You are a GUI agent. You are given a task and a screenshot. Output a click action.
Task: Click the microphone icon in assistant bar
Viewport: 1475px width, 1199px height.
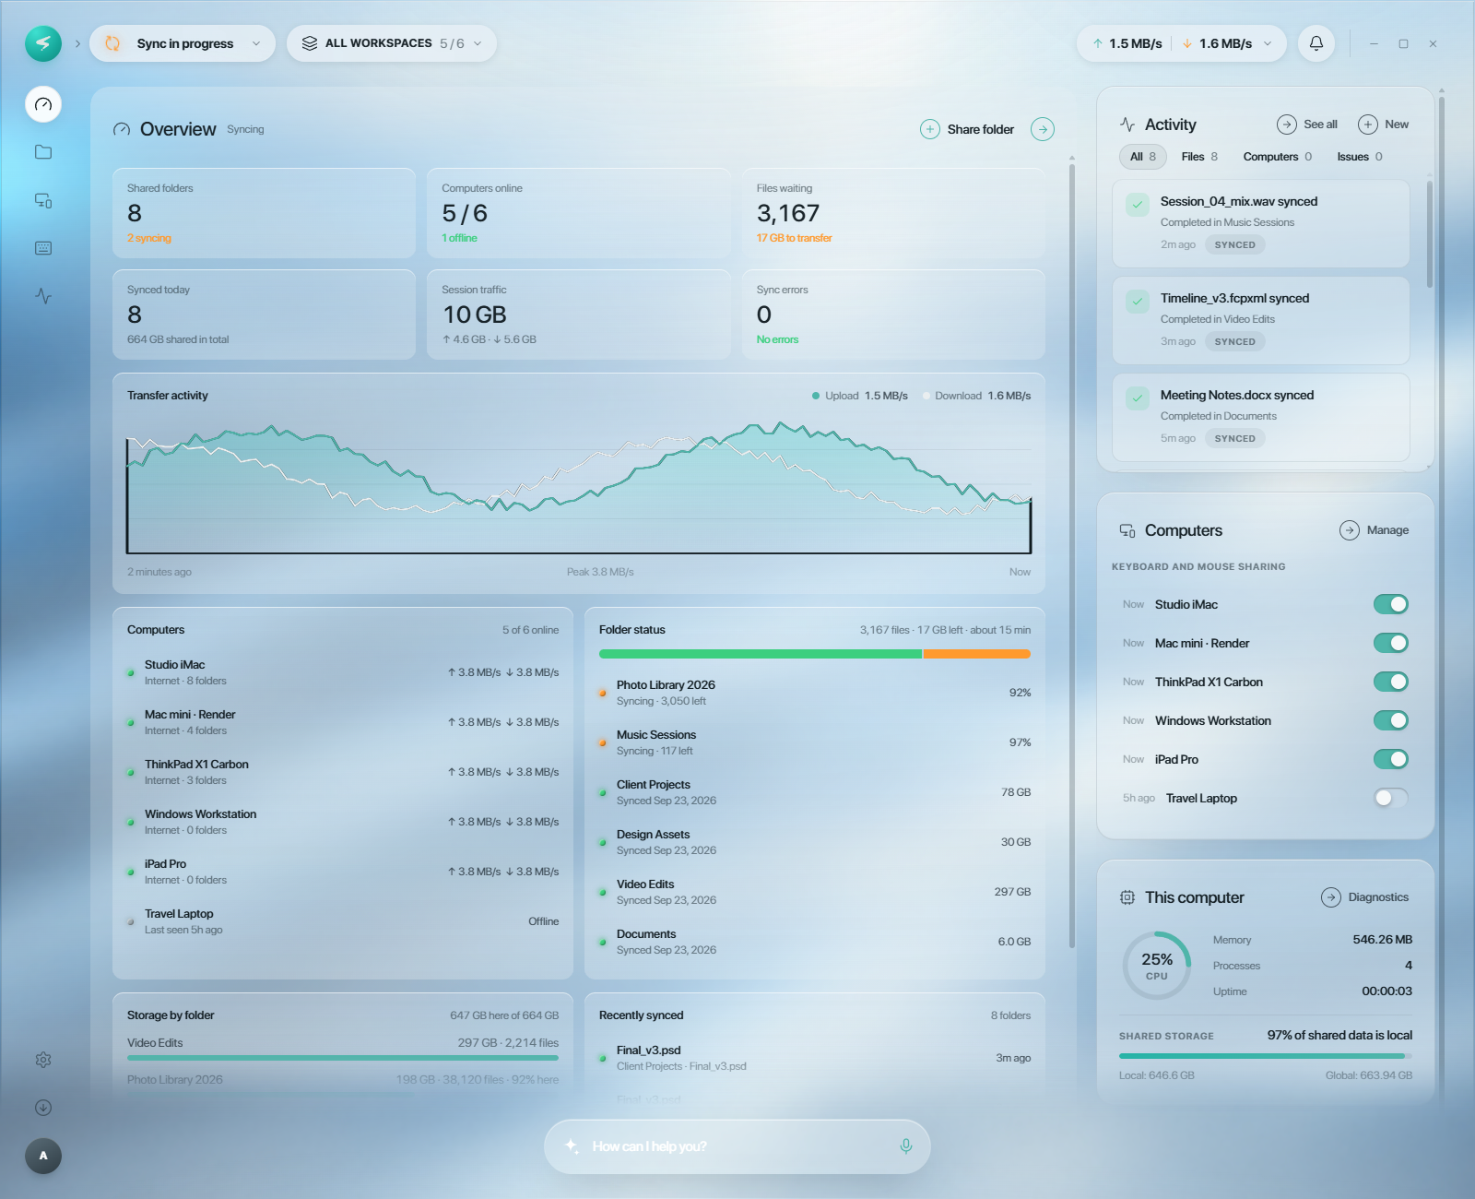(906, 1146)
